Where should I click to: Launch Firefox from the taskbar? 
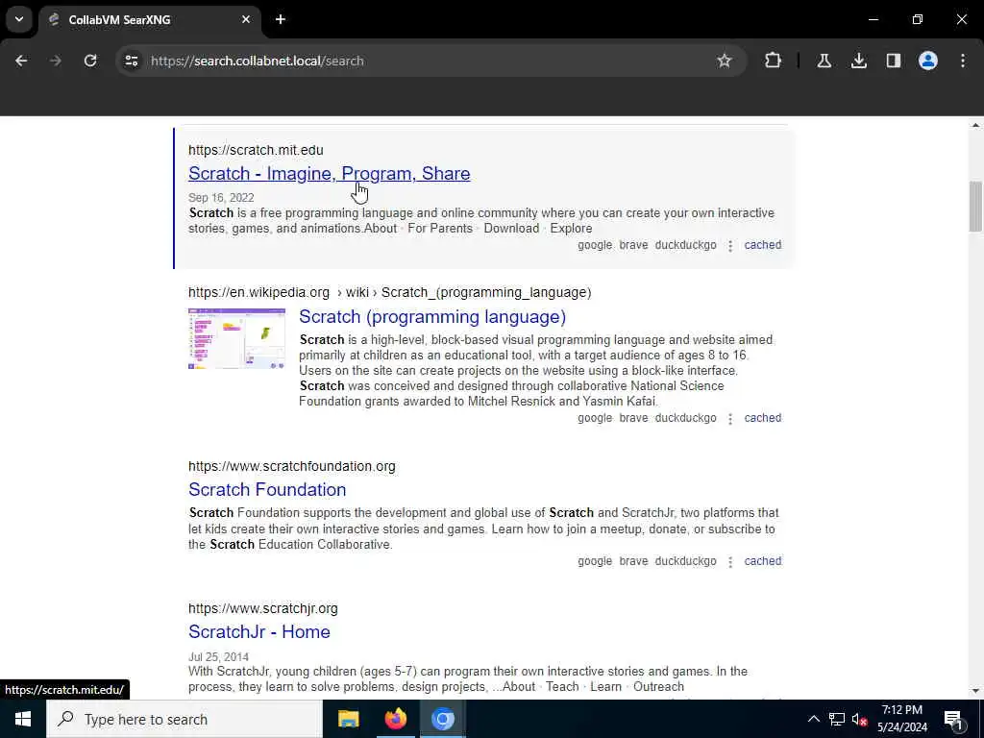395,719
